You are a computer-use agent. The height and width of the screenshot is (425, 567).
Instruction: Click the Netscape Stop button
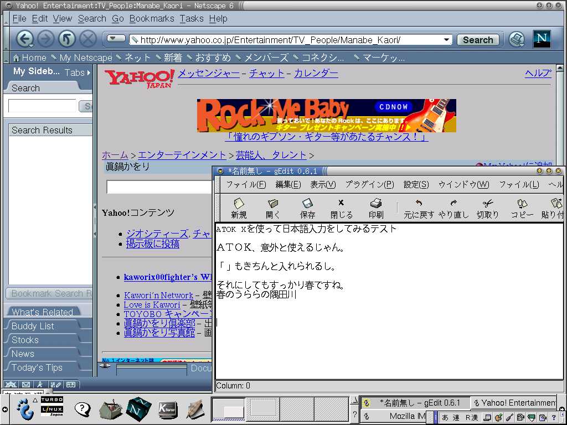point(88,39)
